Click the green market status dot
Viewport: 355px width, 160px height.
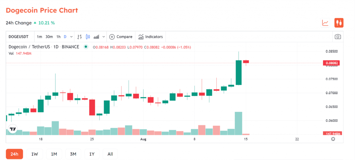coord(86,47)
